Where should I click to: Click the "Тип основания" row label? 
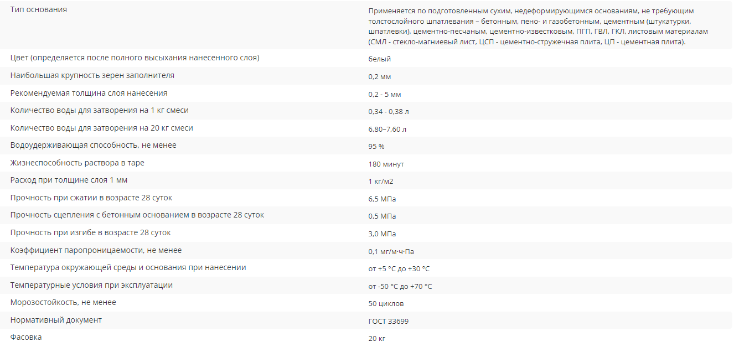click(x=39, y=10)
